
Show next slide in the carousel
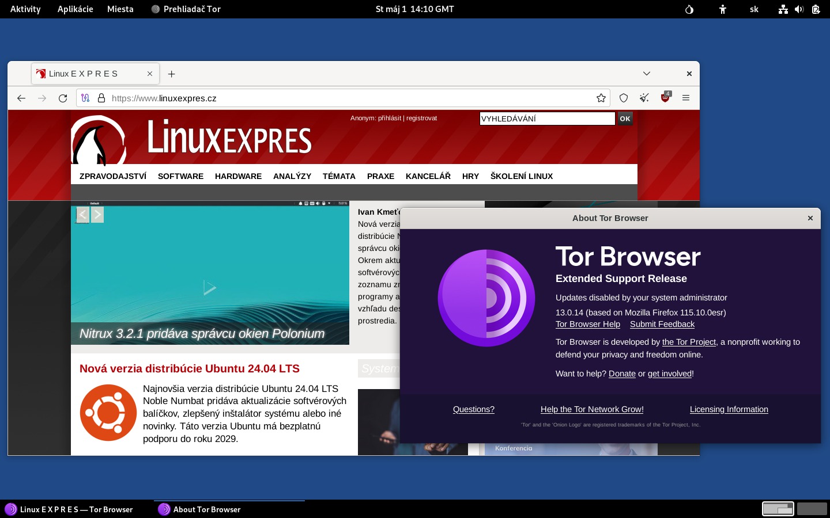tap(97, 215)
